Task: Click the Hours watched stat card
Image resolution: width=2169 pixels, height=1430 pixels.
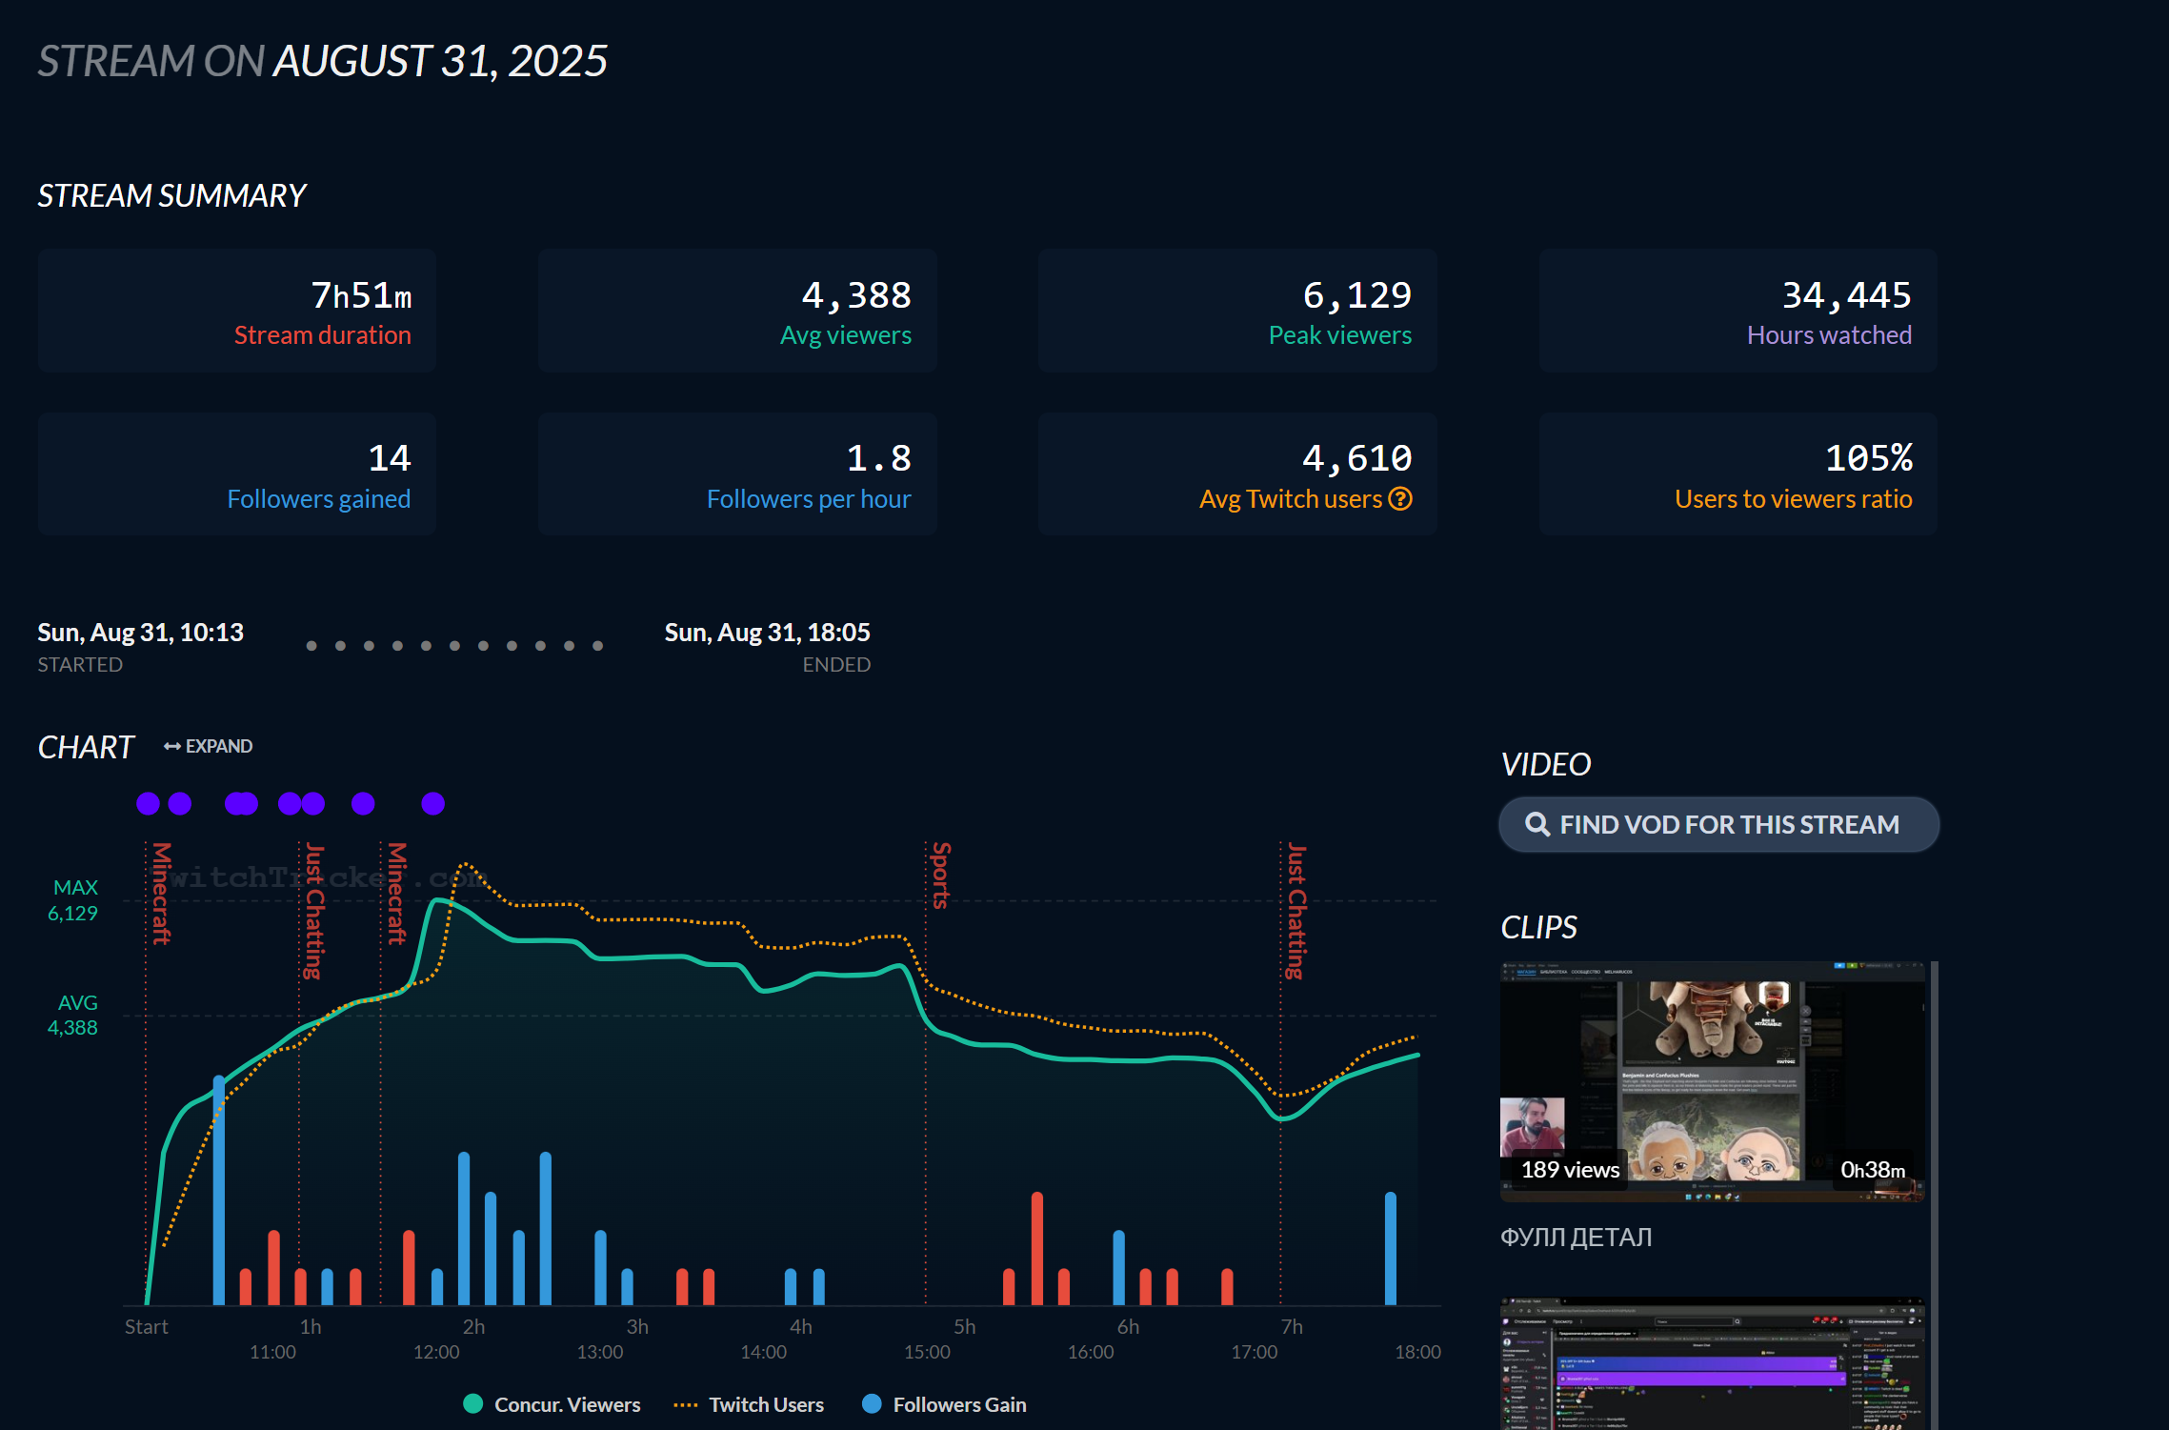Action: point(1737,311)
